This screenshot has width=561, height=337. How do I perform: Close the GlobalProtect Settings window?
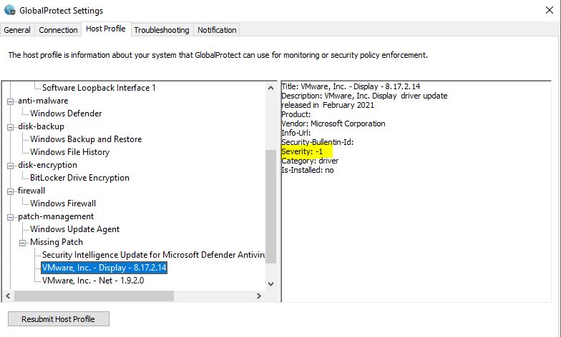pyautogui.click(x=550, y=10)
